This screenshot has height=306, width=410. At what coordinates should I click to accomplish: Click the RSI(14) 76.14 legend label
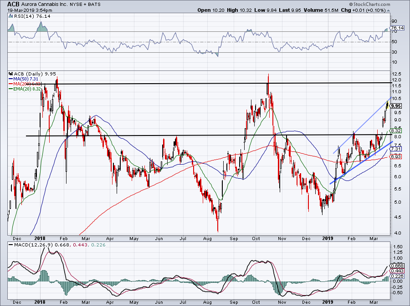tap(32, 16)
